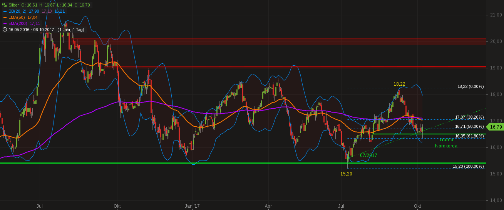Select the Silber instrument name in legend
504x210 pixels.
(13, 5)
